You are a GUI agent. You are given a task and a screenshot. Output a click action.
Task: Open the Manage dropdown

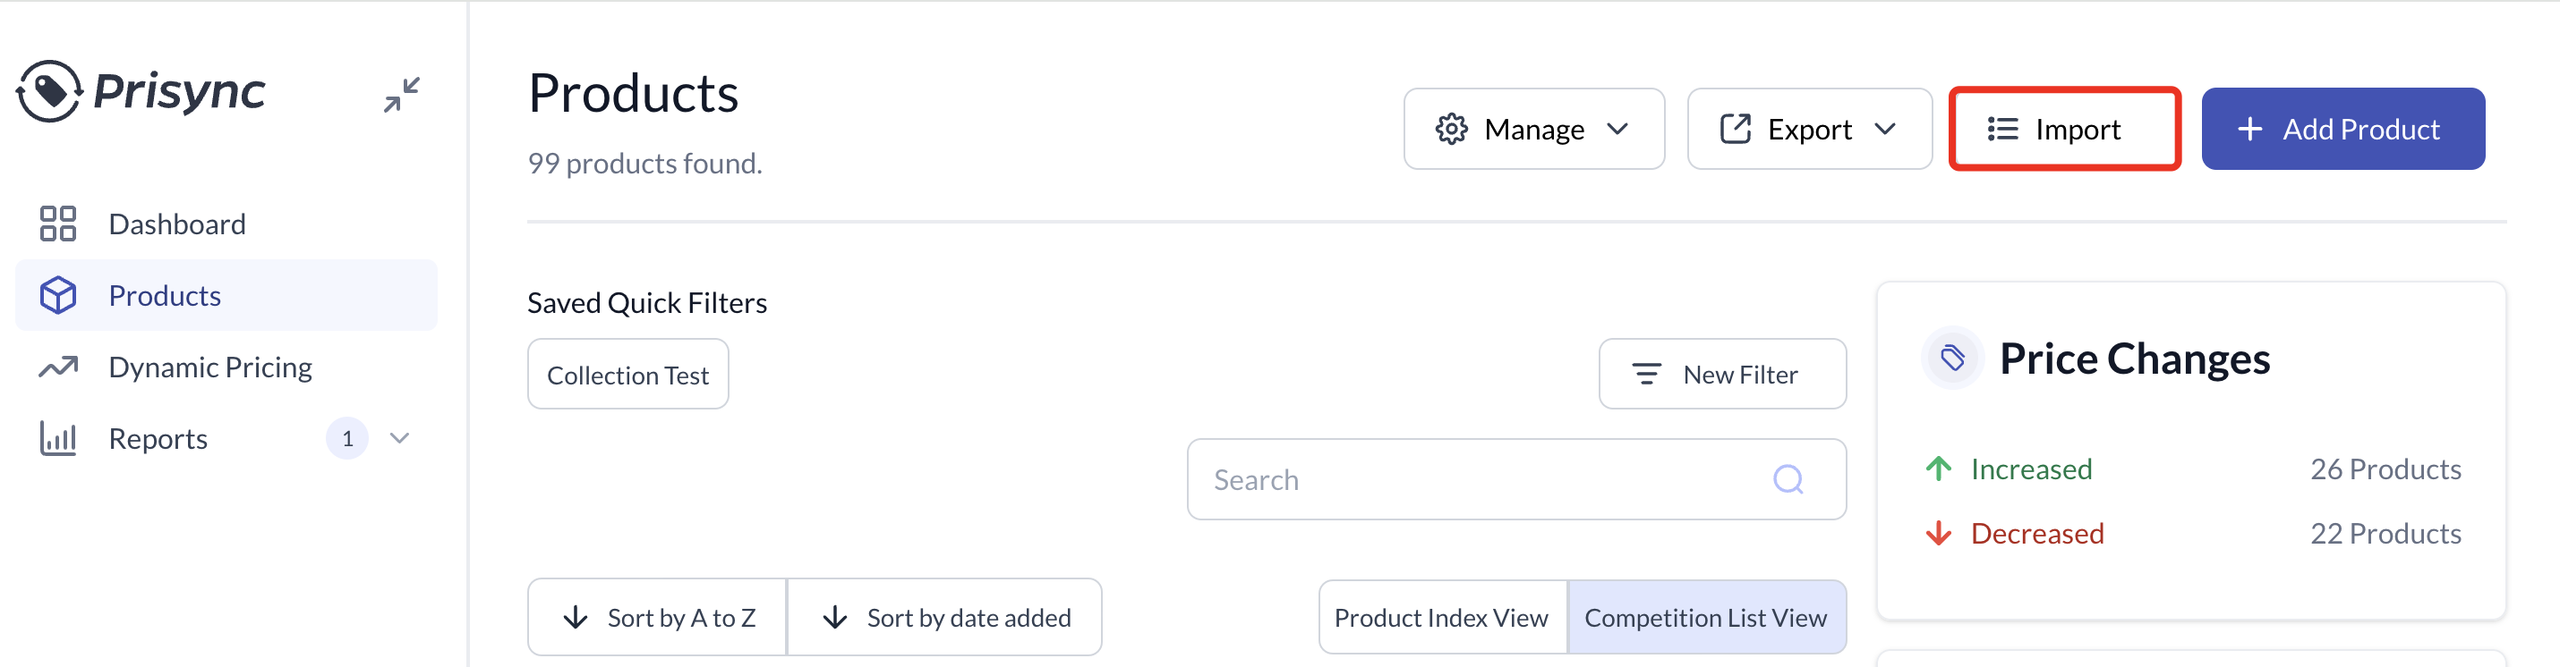tap(1533, 129)
